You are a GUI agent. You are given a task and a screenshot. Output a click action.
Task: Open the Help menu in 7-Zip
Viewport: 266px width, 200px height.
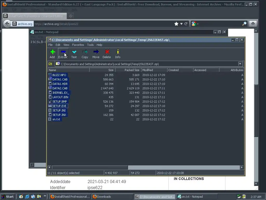pyautogui.click(x=99, y=45)
